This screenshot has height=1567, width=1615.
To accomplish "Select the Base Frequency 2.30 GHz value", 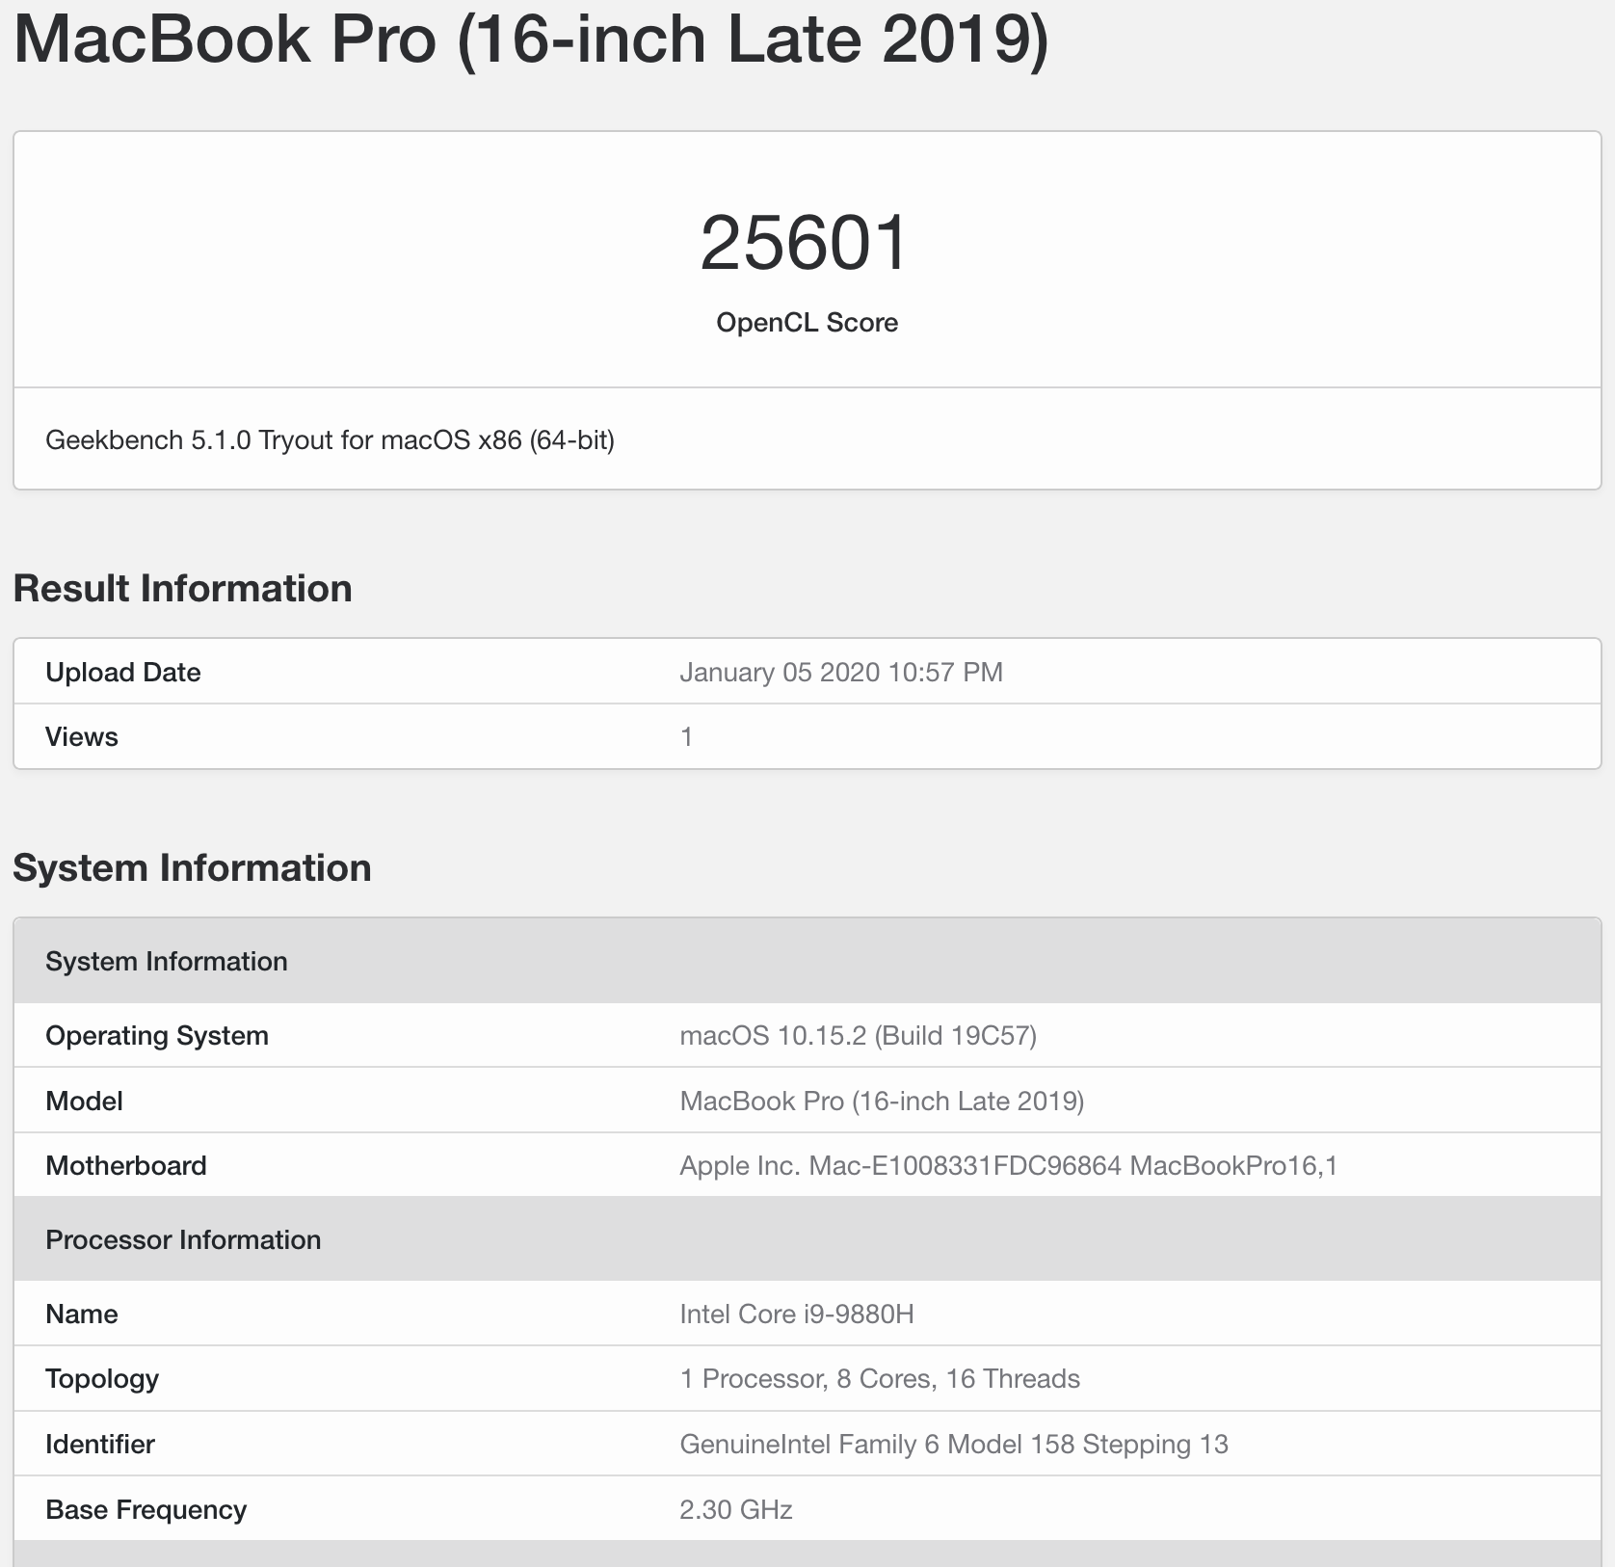I will tap(737, 1509).
